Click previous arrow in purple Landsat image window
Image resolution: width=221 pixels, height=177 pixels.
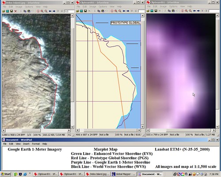(194, 11)
